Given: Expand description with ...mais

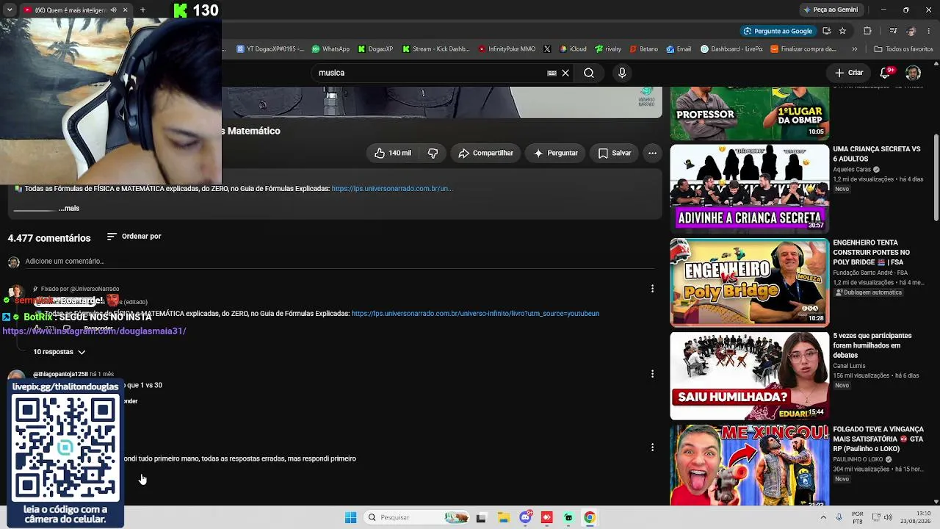Looking at the screenshot, I should pyautogui.click(x=69, y=208).
